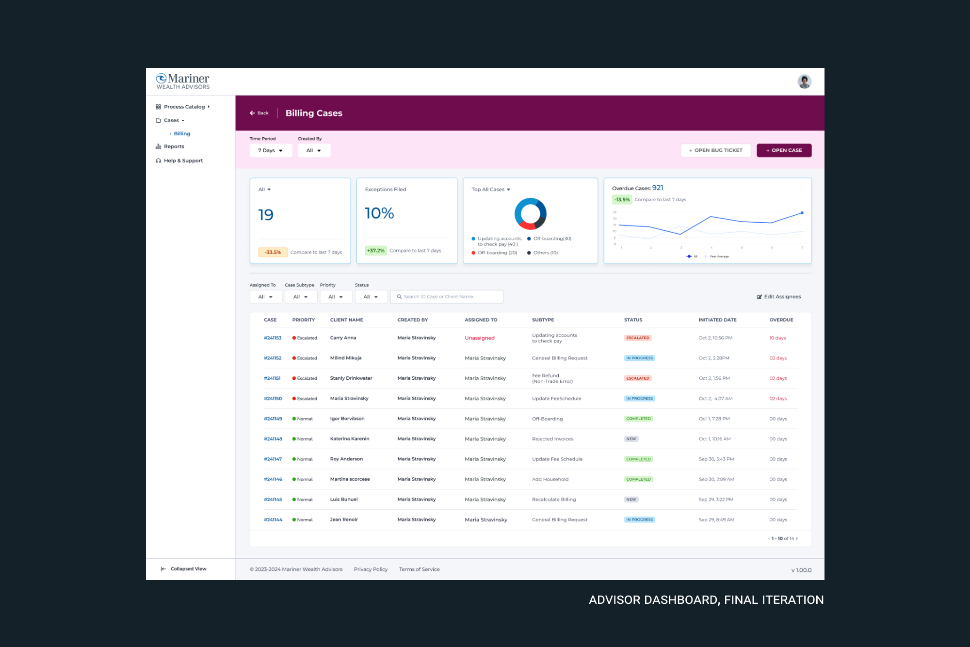Image resolution: width=970 pixels, height=647 pixels.
Task: Toggle the All series chart legend
Action: (692, 257)
